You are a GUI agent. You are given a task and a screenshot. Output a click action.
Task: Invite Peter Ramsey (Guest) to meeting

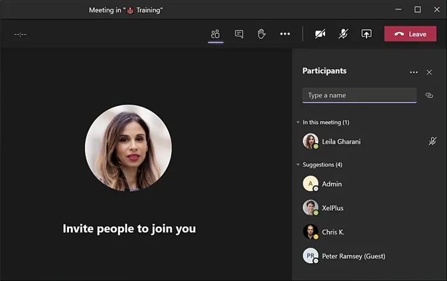point(353,256)
